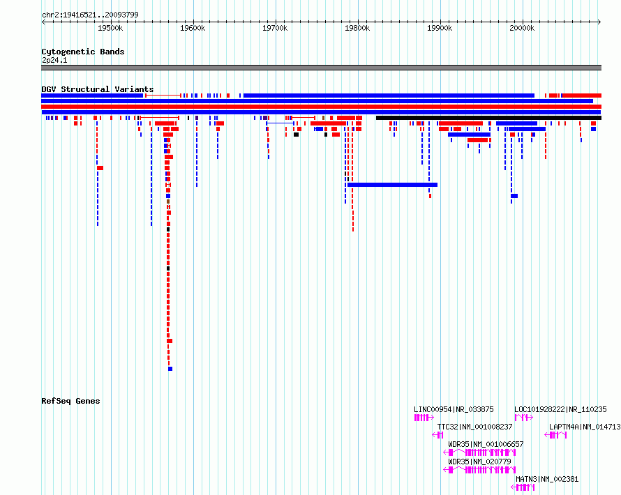Viewport: 621px width, 495px height.
Task: Click the blue variant square at column bottom
Action: coord(170,369)
